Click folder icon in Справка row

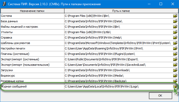[x=175, y=38]
